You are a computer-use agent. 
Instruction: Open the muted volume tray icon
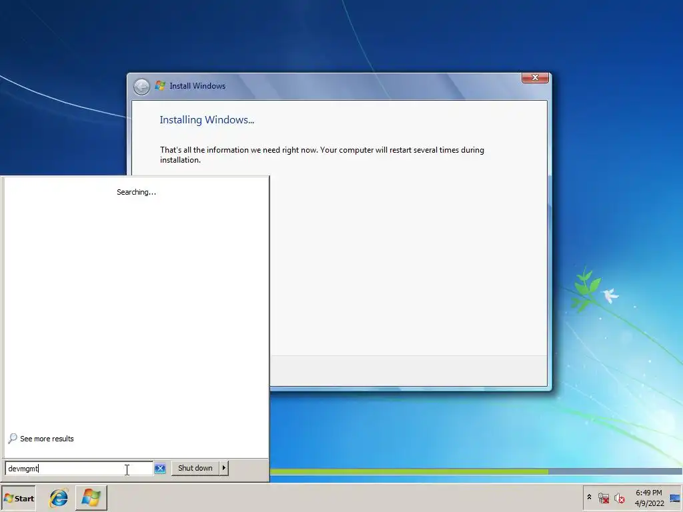619,498
